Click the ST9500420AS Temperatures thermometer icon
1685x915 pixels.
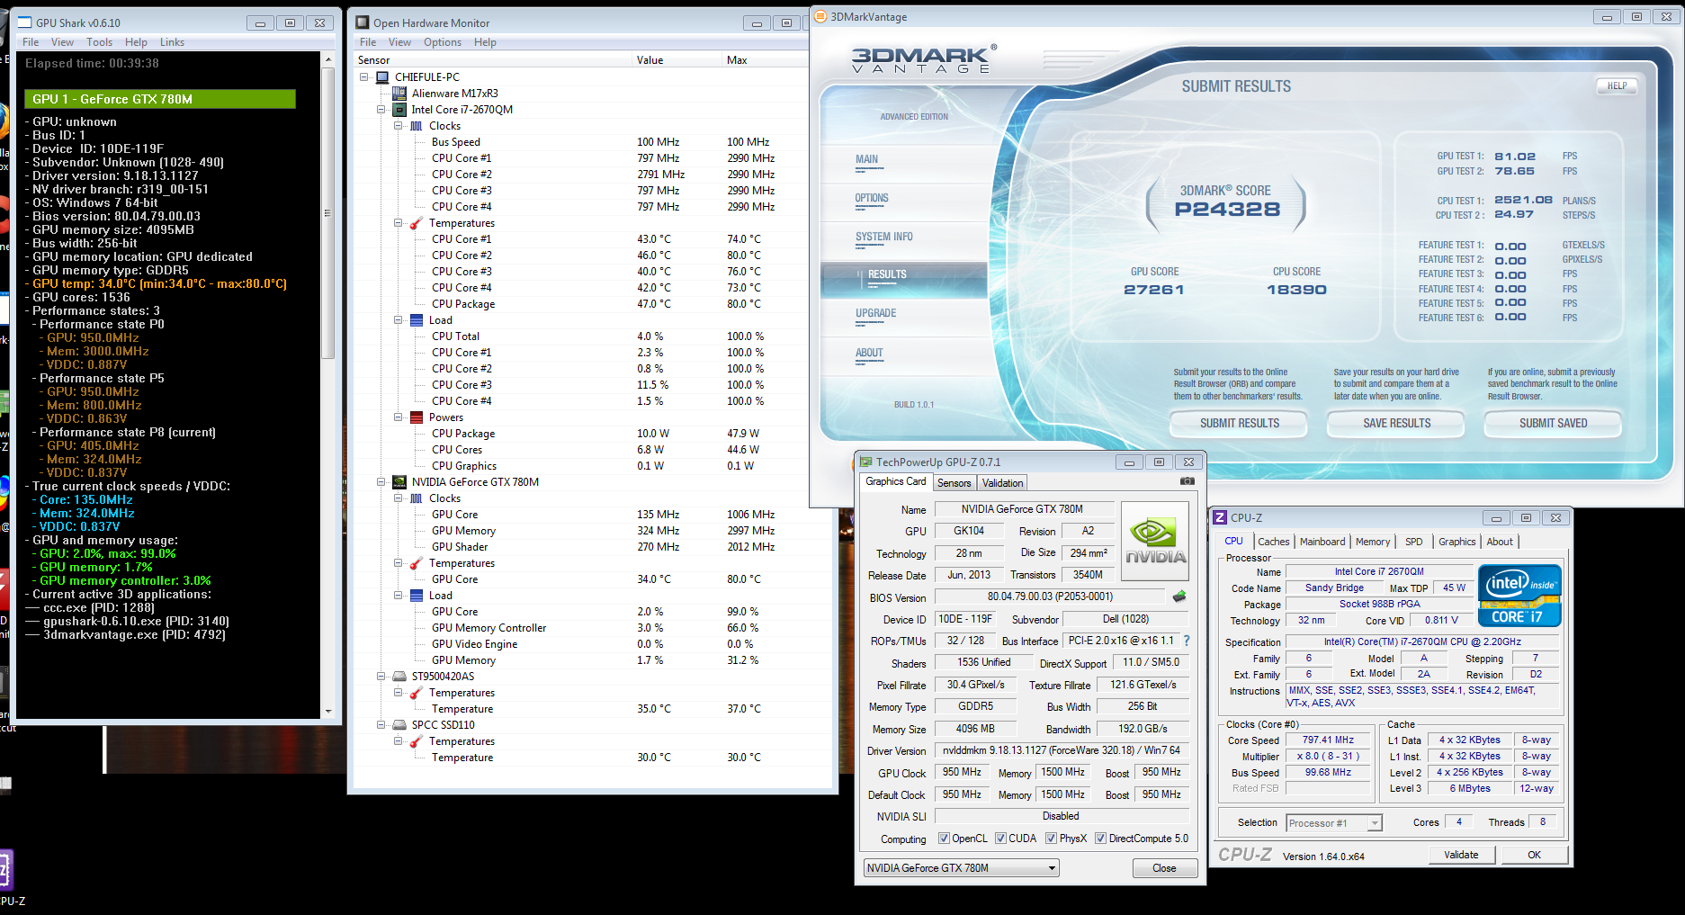pos(417,693)
